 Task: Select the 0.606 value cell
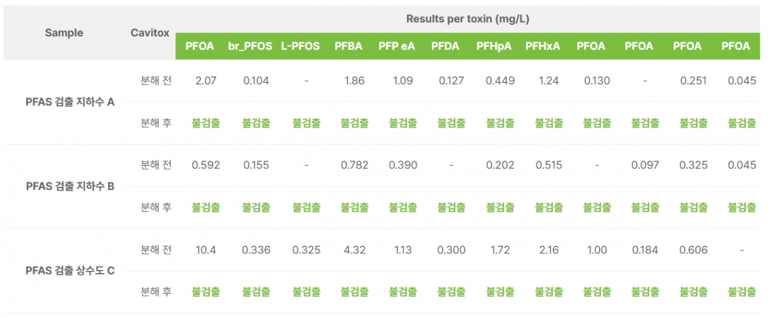pos(693,250)
